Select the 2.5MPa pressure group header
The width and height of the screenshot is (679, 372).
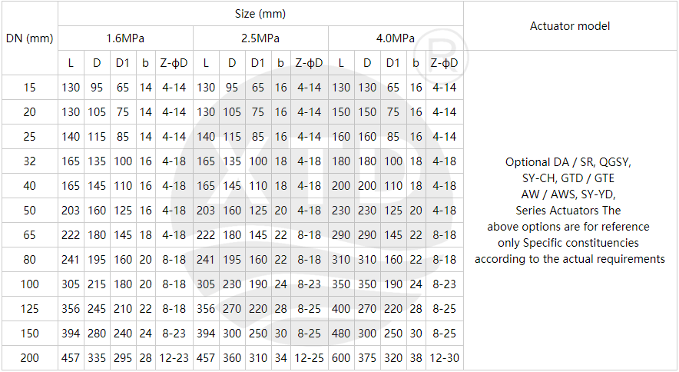click(260, 38)
